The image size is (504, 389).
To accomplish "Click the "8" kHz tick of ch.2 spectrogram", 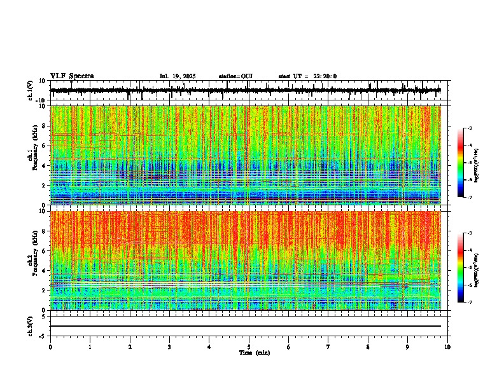I will [44, 231].
